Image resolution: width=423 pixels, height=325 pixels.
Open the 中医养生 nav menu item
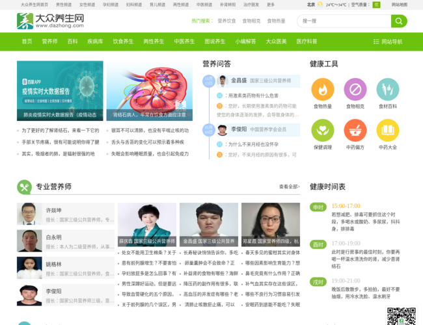tap(184, 42)
